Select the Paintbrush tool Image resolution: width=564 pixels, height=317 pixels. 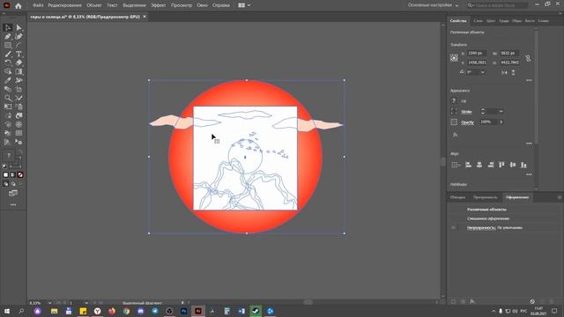(8, 55)
